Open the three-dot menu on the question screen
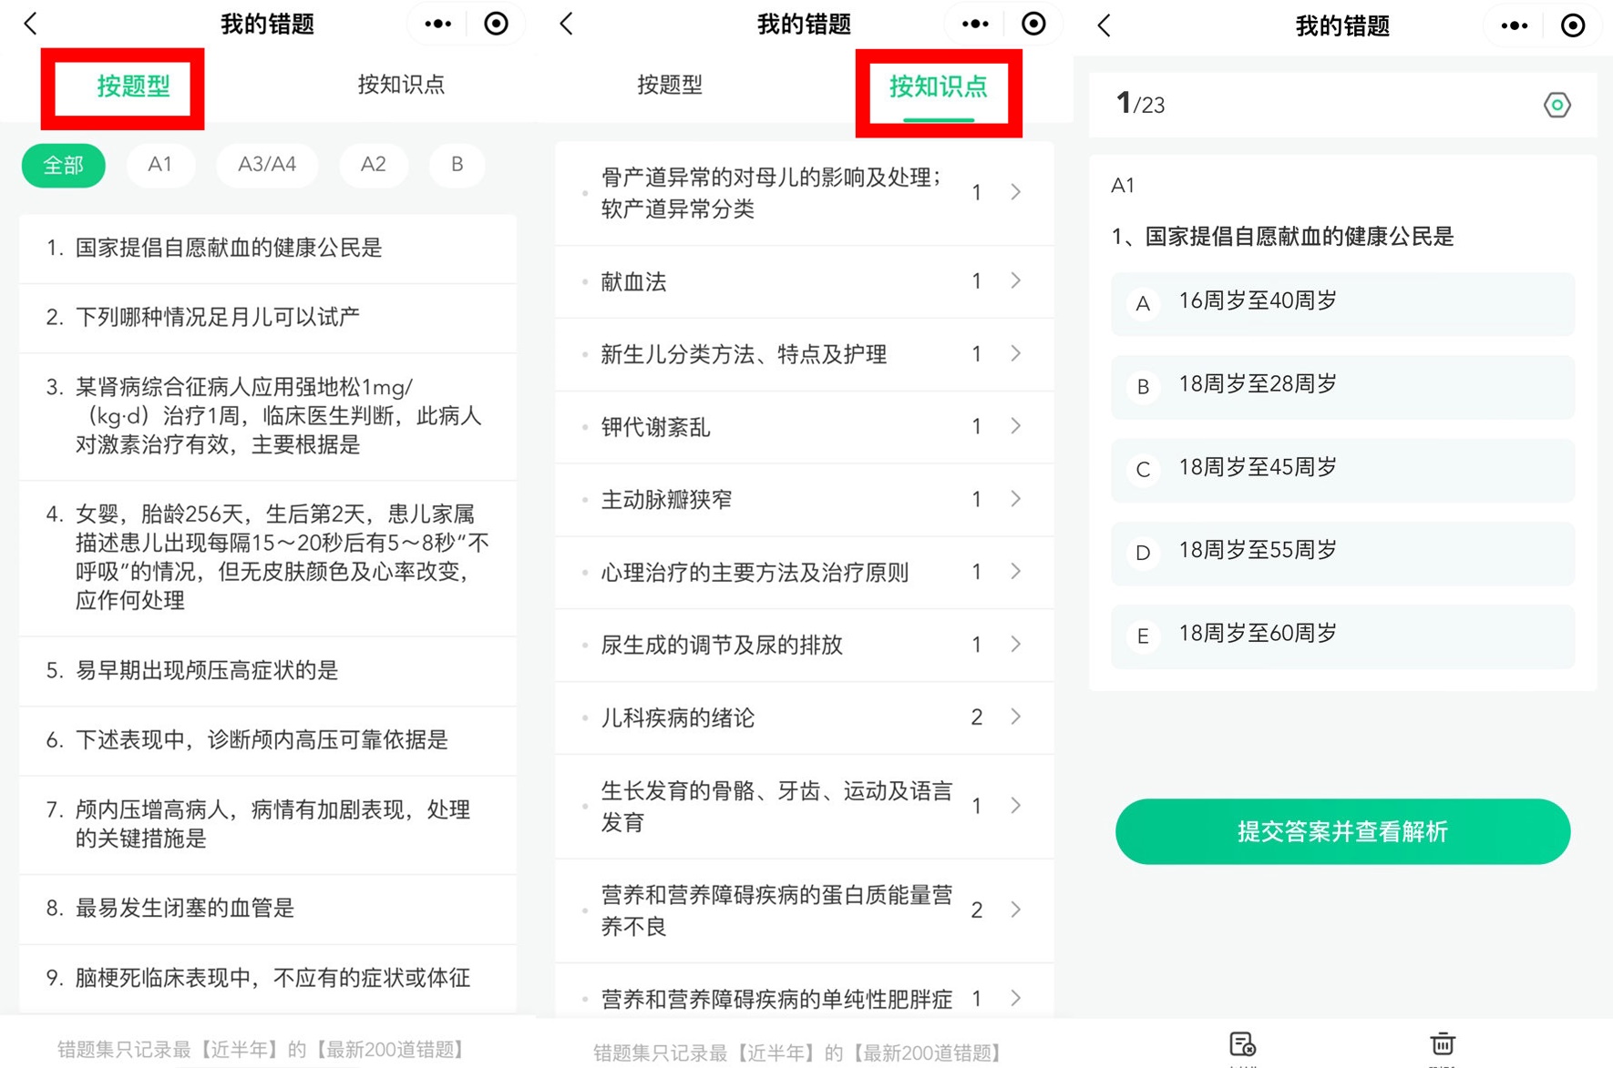This screenshot has height=1068, width=1613. coord(1514,25)
